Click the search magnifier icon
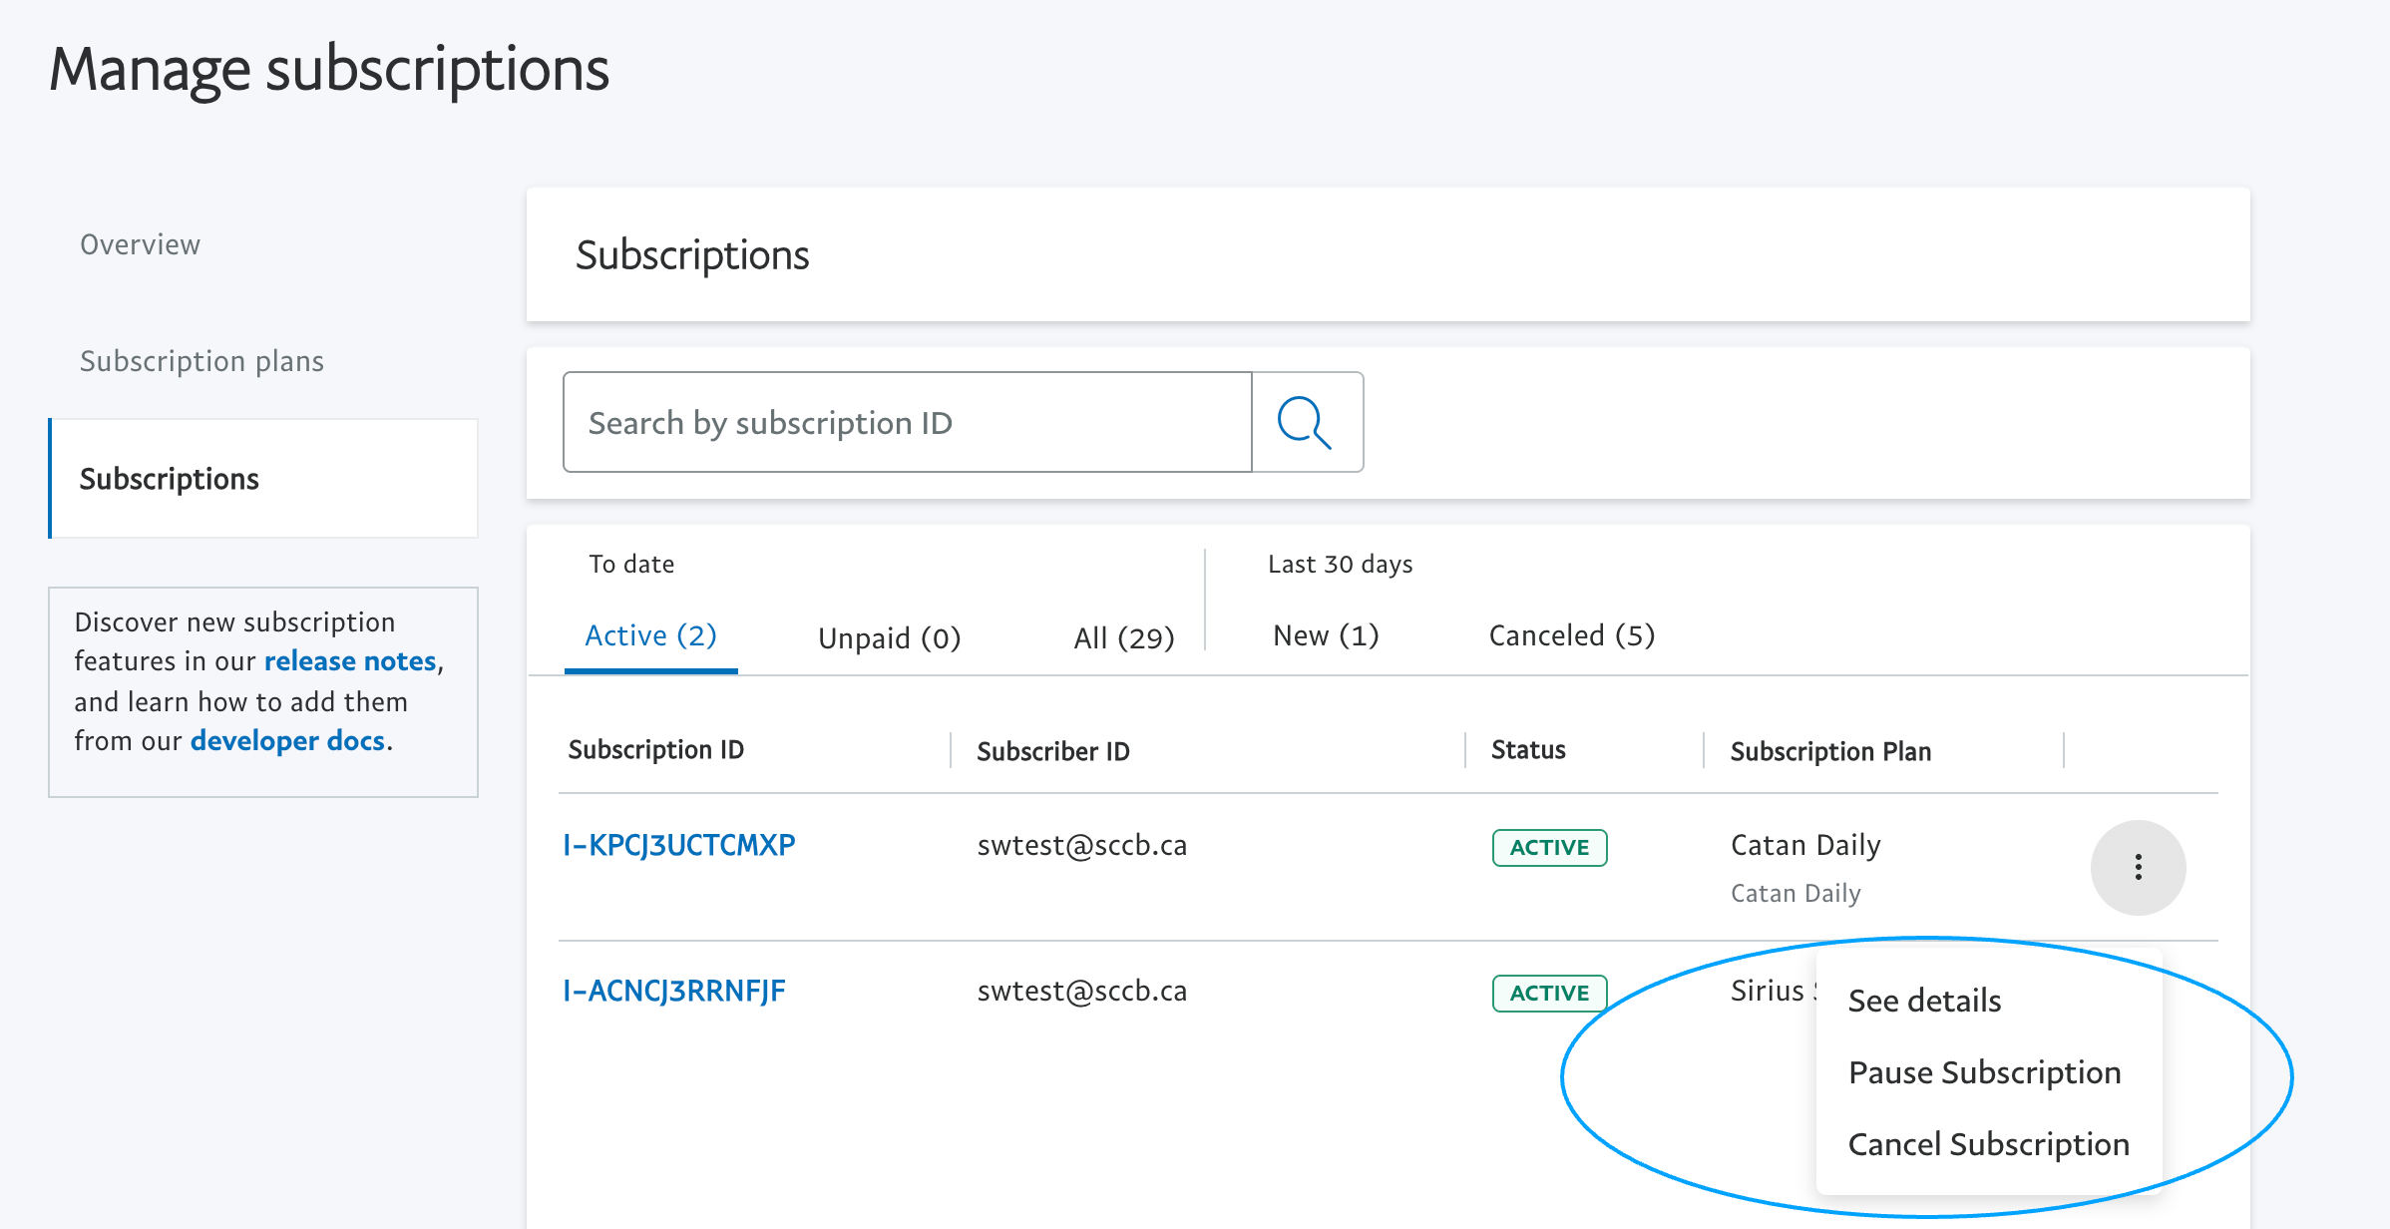Viewport: 2390px width, 1229px height. (x=1306, y=422)
